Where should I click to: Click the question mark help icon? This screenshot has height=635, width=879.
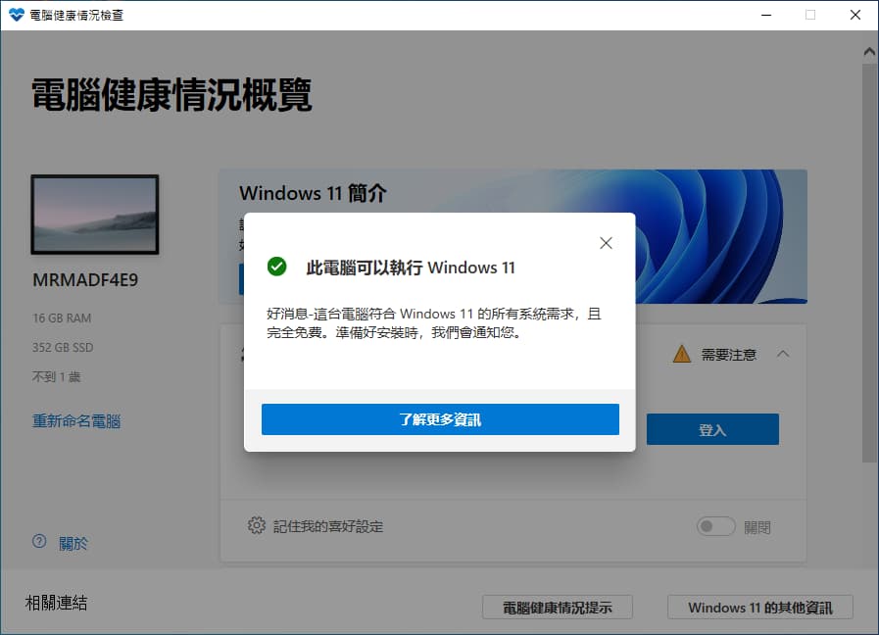point(39,541)
